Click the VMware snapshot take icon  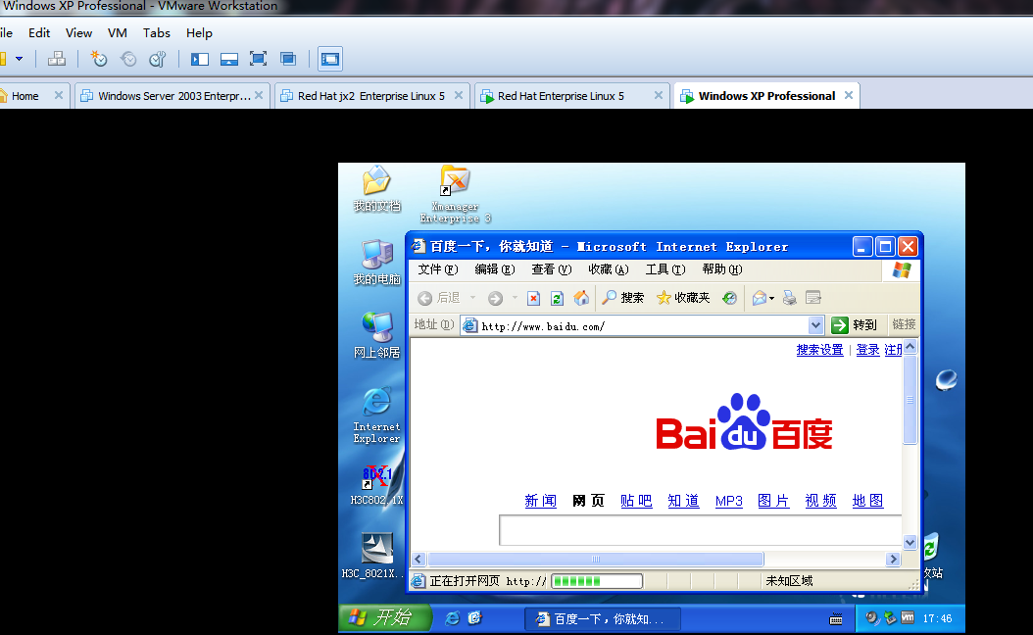99,59
